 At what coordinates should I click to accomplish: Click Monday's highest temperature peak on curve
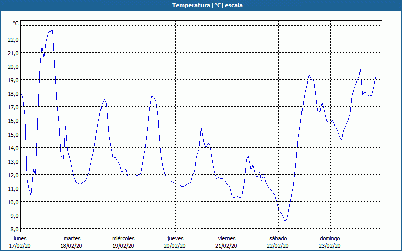52,30
